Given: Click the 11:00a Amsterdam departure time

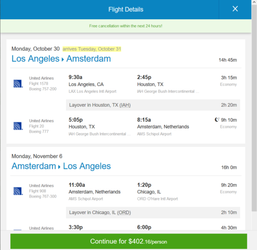Looking at the screenshot, I should (77, 185).
